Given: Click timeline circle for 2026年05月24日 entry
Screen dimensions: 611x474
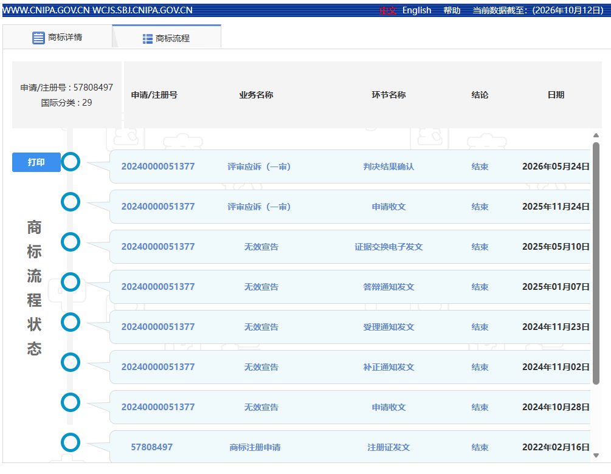Looking at the screenshot, I should (71, 162).
